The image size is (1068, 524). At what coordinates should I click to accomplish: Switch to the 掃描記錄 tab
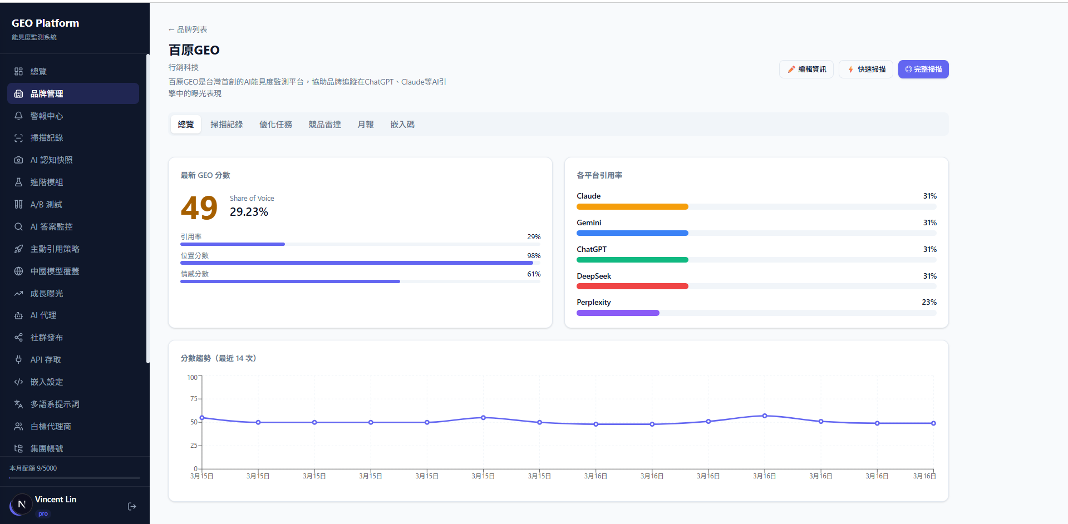pos(227,125)
